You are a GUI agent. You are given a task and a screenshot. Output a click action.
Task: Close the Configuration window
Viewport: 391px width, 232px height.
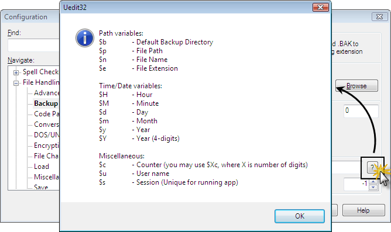click(x=379, y=17)
